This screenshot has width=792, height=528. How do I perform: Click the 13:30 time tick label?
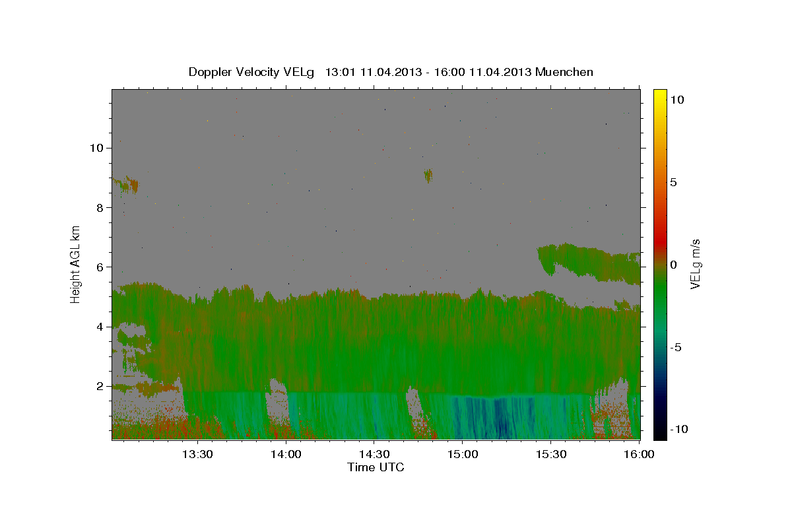197,454
